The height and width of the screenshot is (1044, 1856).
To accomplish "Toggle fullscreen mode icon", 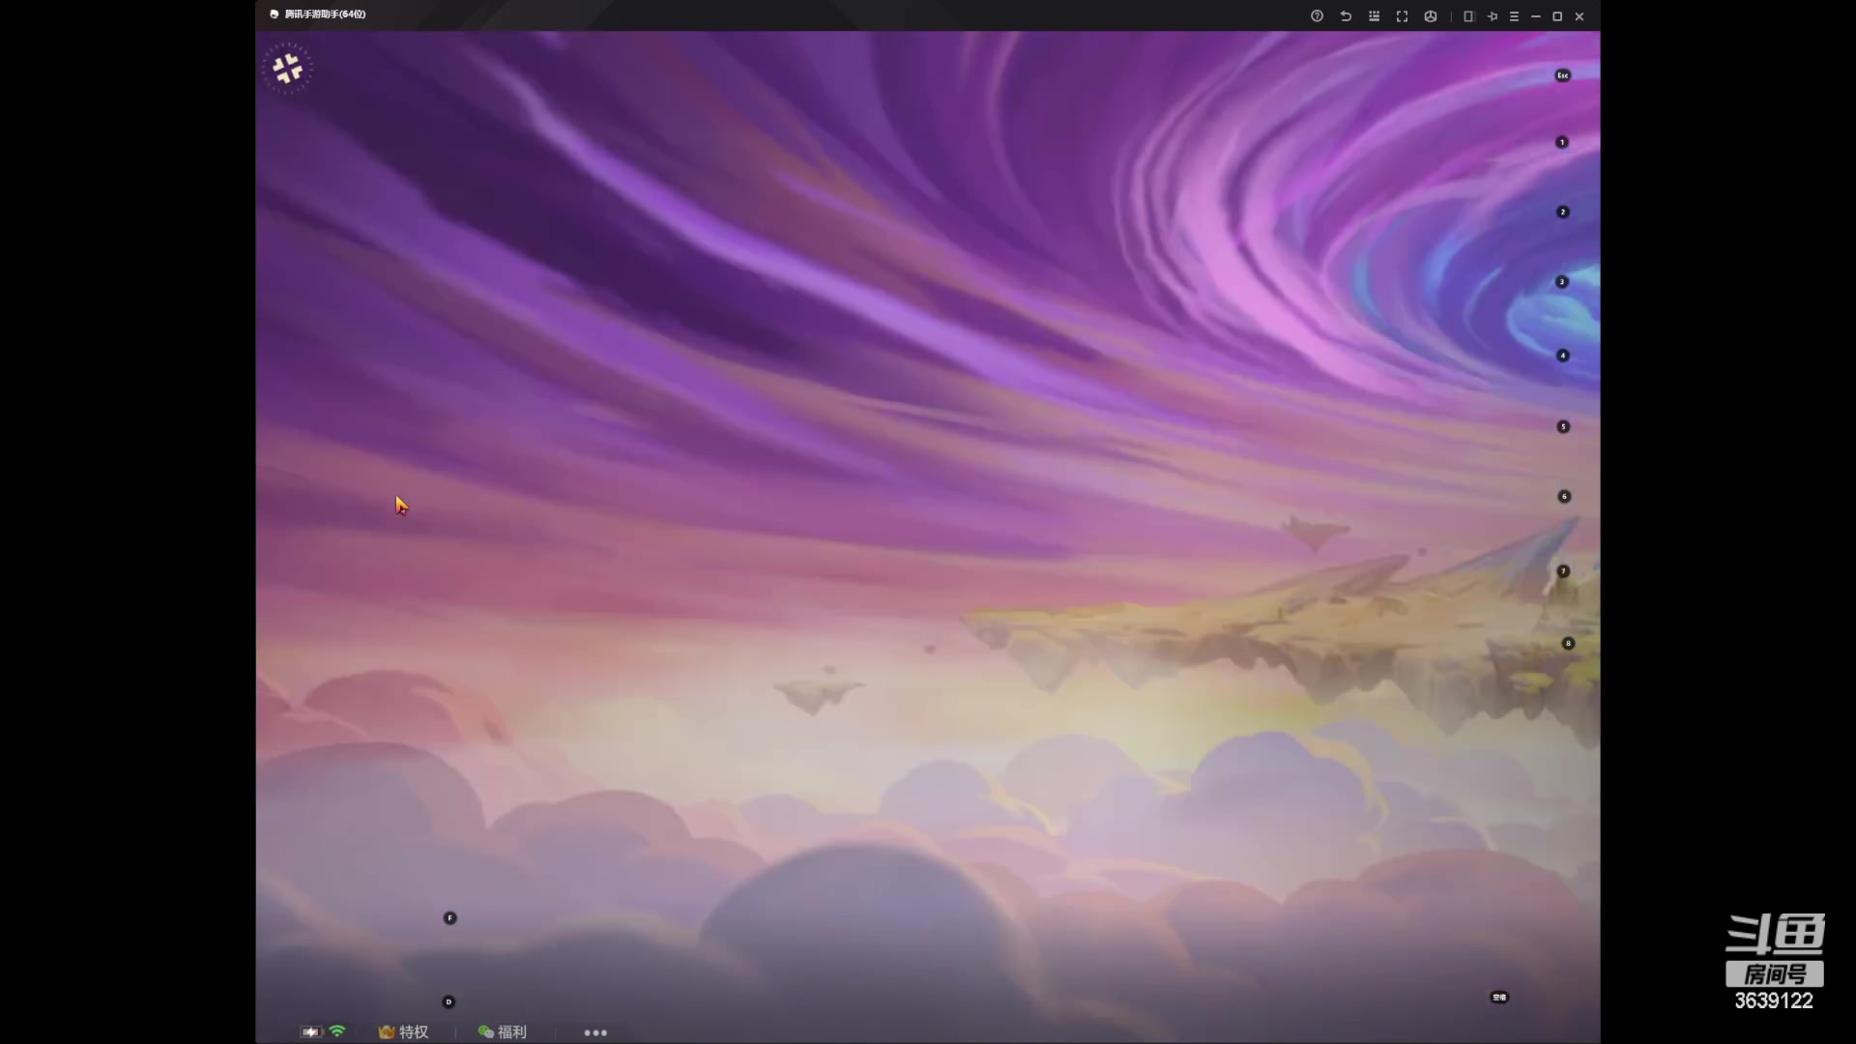I will [x=1402, y=16].
